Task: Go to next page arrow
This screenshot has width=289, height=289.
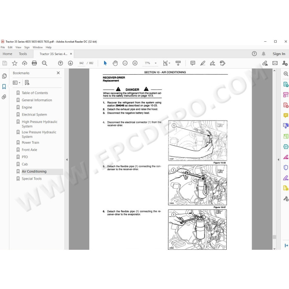Action: (71, 63)
